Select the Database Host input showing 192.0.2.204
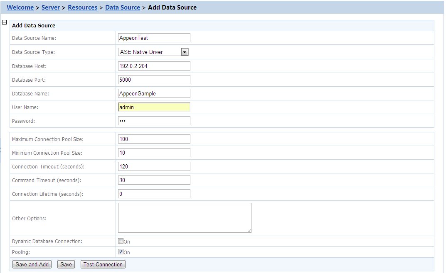Screen dimensions: 446x273 [x=154, y=66]
